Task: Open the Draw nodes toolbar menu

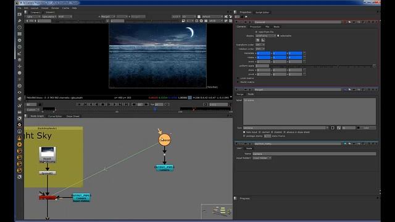Action: tap(20, 20)
